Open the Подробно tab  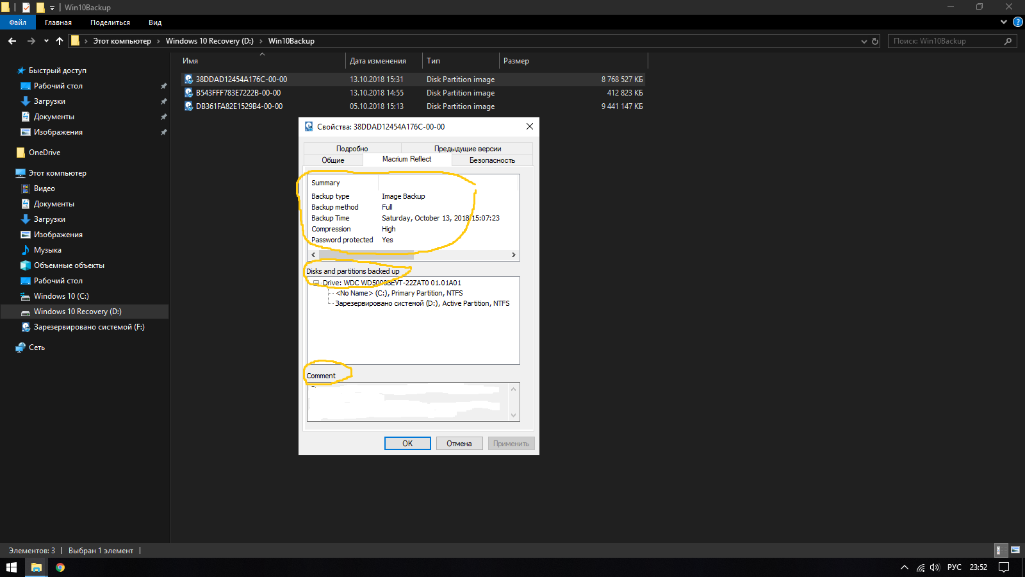[352, 149]
